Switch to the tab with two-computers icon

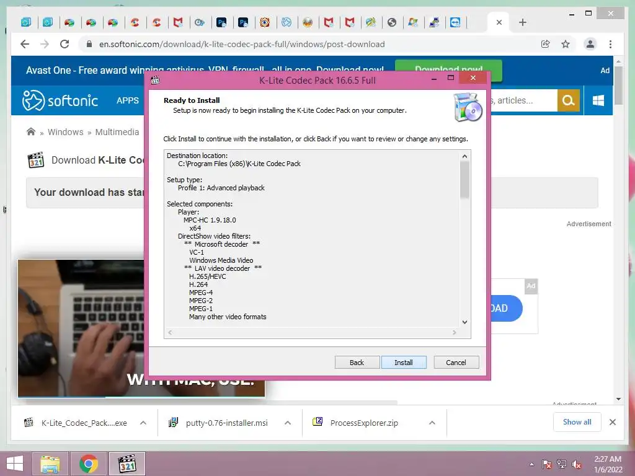coord(434,22)
